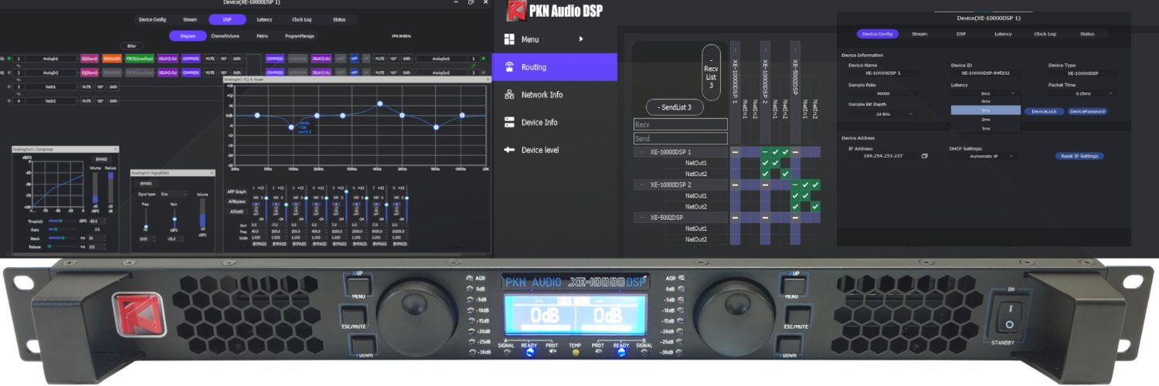Image resolution: width=1159 pixels, height=386 pixels.
Task: Switch to Stream tab in DSP diagram window
Action: (189, 19)
